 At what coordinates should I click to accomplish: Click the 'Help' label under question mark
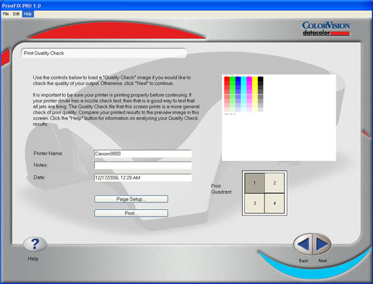tap(33, 258)
